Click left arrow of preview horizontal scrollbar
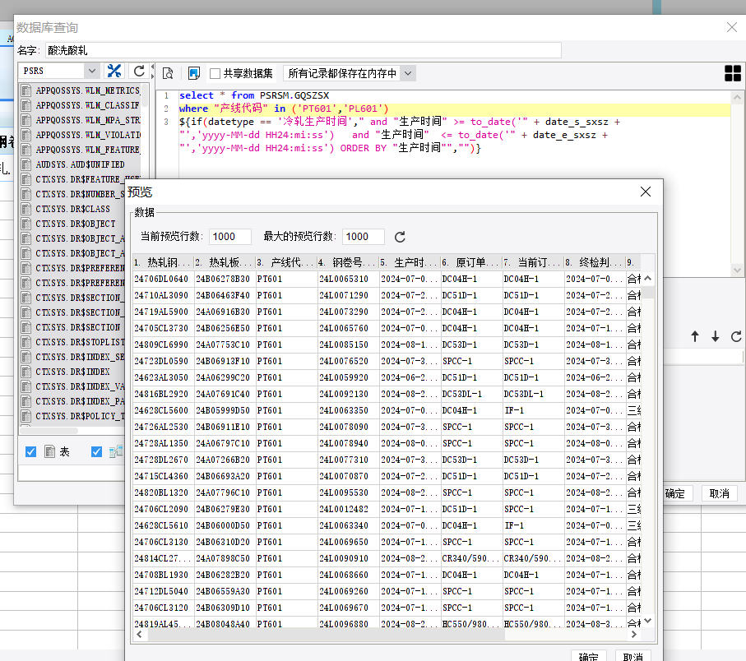This screenshot has height=661, width=746. 139,635
